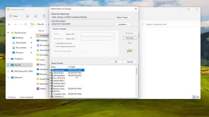The image size is (209, 117).
Task: Click the Name query text field
Action: pos(97,34)
